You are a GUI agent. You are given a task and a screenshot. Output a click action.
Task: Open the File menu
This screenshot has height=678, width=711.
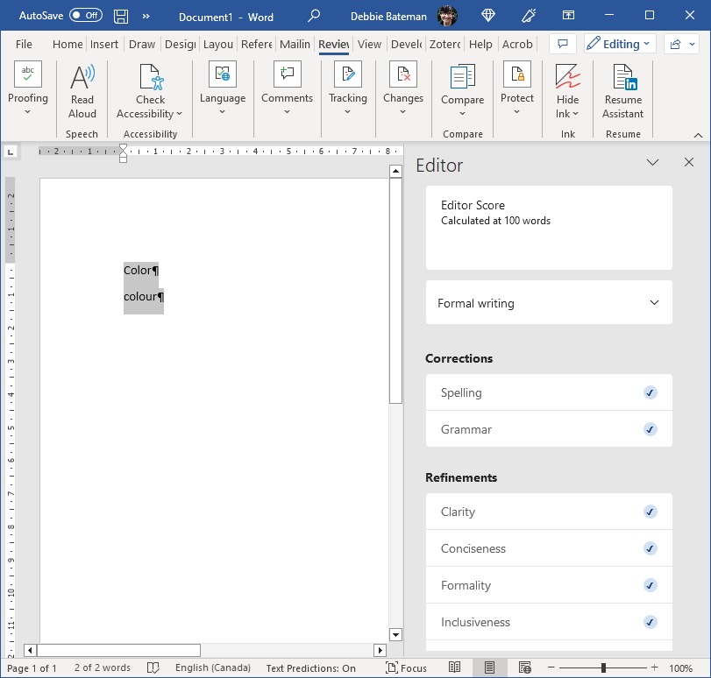[x=24, y=45]
